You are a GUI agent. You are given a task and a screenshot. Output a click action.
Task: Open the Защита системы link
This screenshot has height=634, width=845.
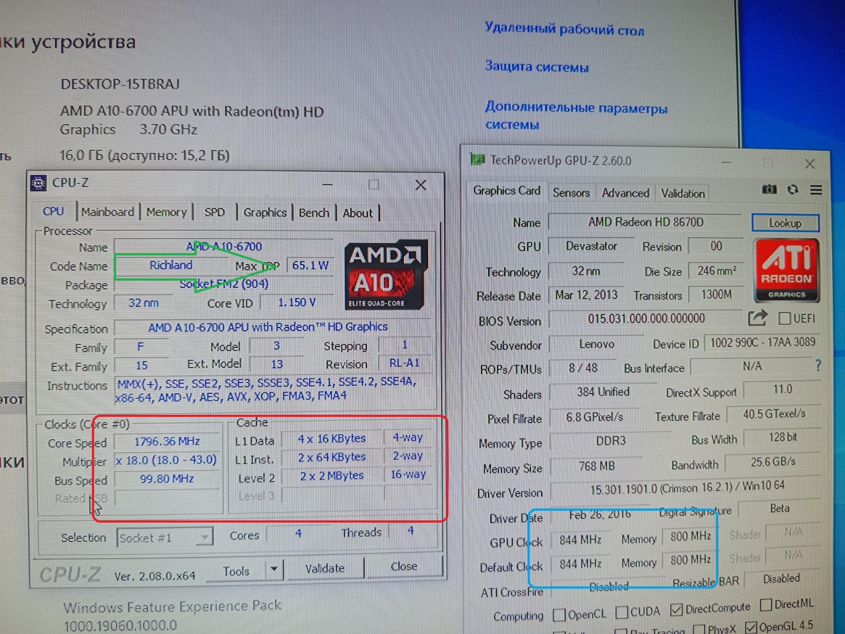tap(537, 67)
